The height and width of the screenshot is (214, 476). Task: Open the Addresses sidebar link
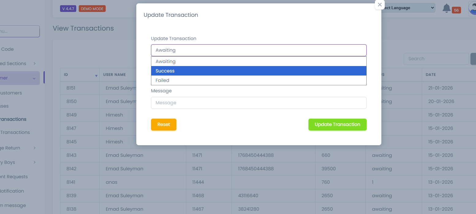tap(4, 106)
